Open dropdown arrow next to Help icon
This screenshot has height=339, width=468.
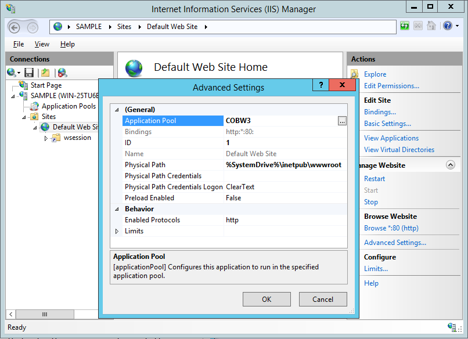pyautogui.click(x=457, y=26)
